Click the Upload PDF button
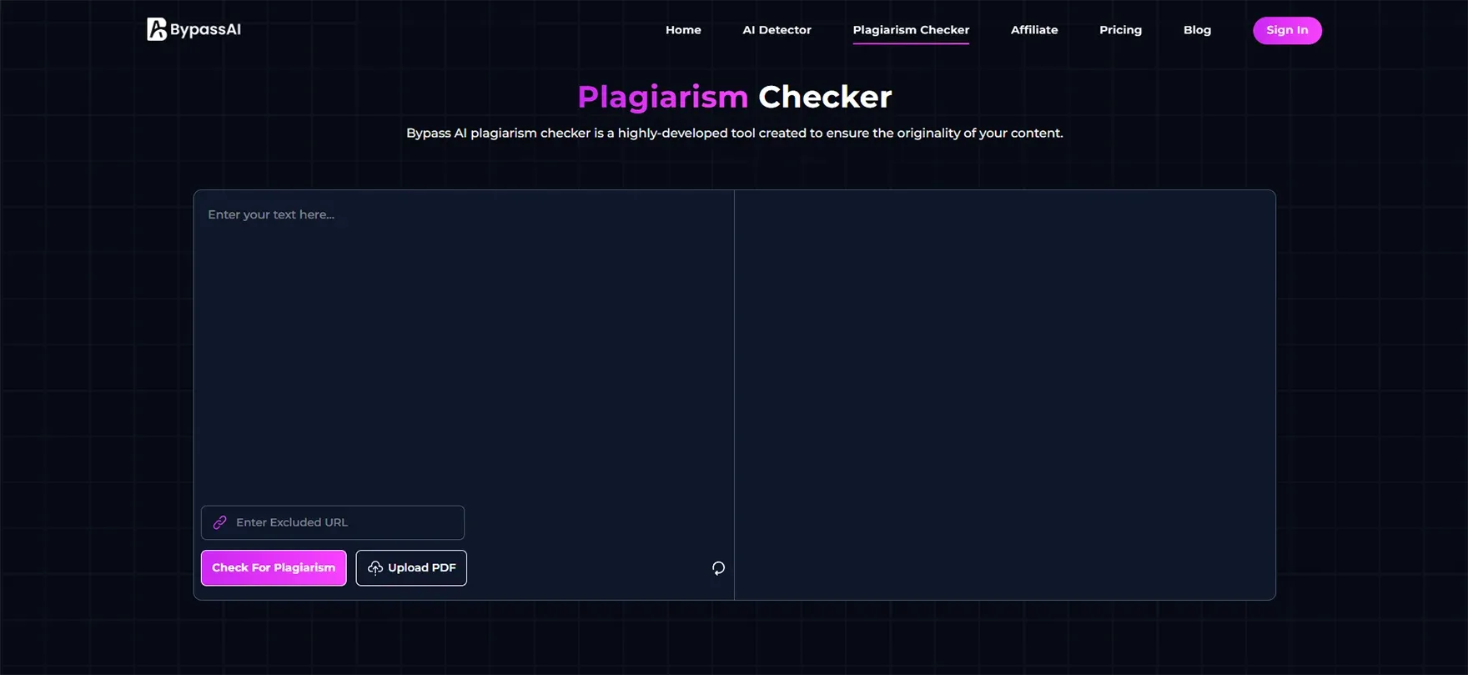The height and width of the screenshot is (675, 1468). coord(411,567)
